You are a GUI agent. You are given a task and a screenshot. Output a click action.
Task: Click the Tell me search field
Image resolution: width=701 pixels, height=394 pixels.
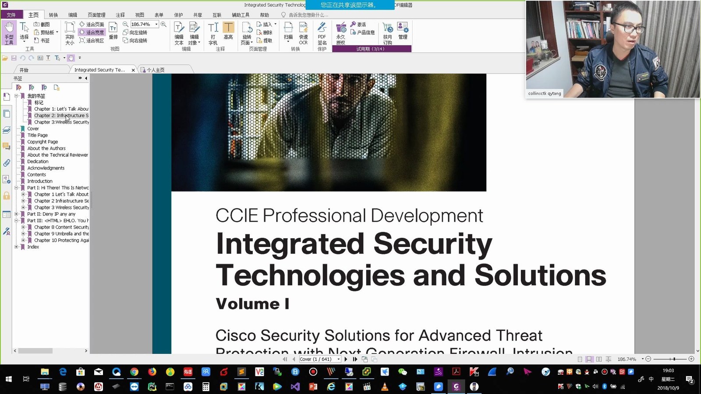click(x=308, y=15)
